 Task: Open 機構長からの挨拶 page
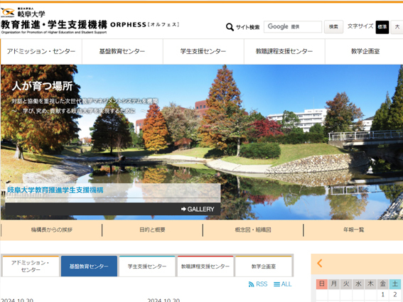52,230
